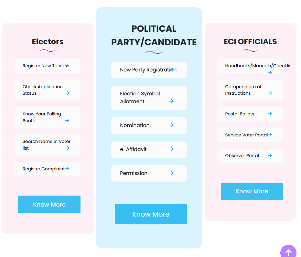Click the purple scroll-to-top arrow icon

click(288, 252)
